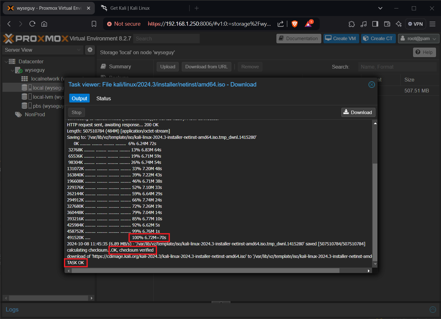This screenshot has height=319, width=441.
Task: Open Brave Shields lion icon
Action: point(295,24)
